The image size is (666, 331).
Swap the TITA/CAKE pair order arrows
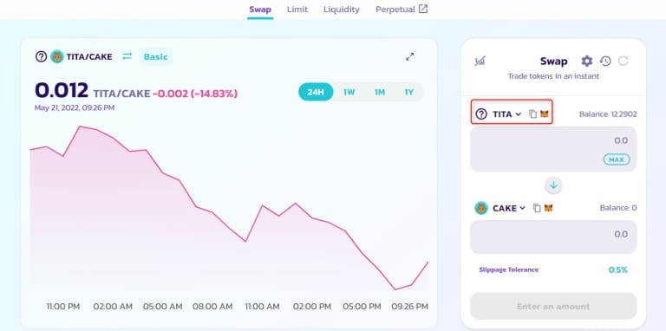tap(127, 56)
